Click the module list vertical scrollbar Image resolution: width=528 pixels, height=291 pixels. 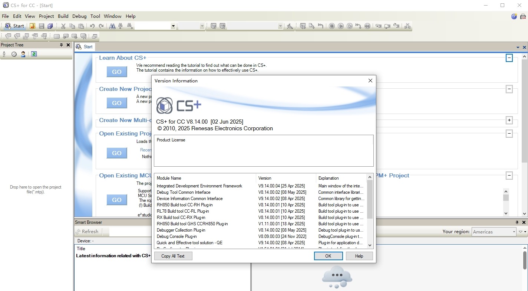(x=370, y=200)
